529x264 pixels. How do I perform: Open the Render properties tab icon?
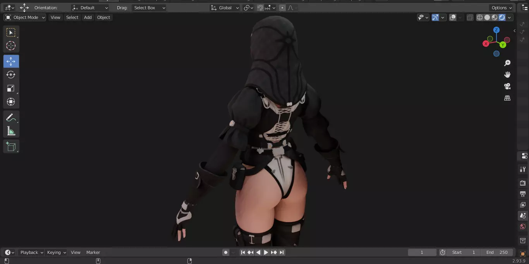pos(523,183)
